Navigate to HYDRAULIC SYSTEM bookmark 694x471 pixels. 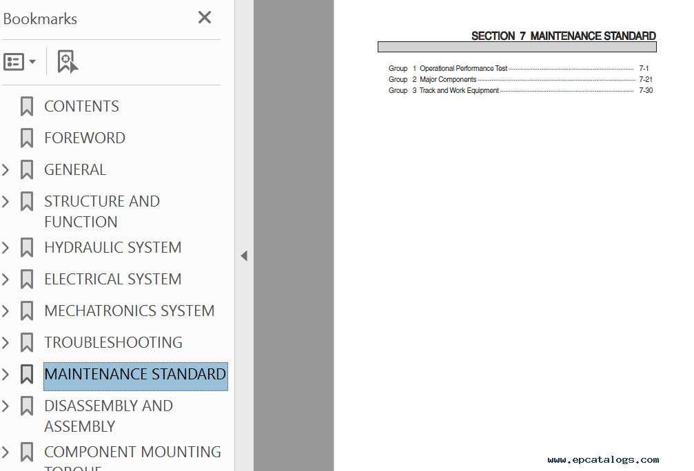click(113, 247)
